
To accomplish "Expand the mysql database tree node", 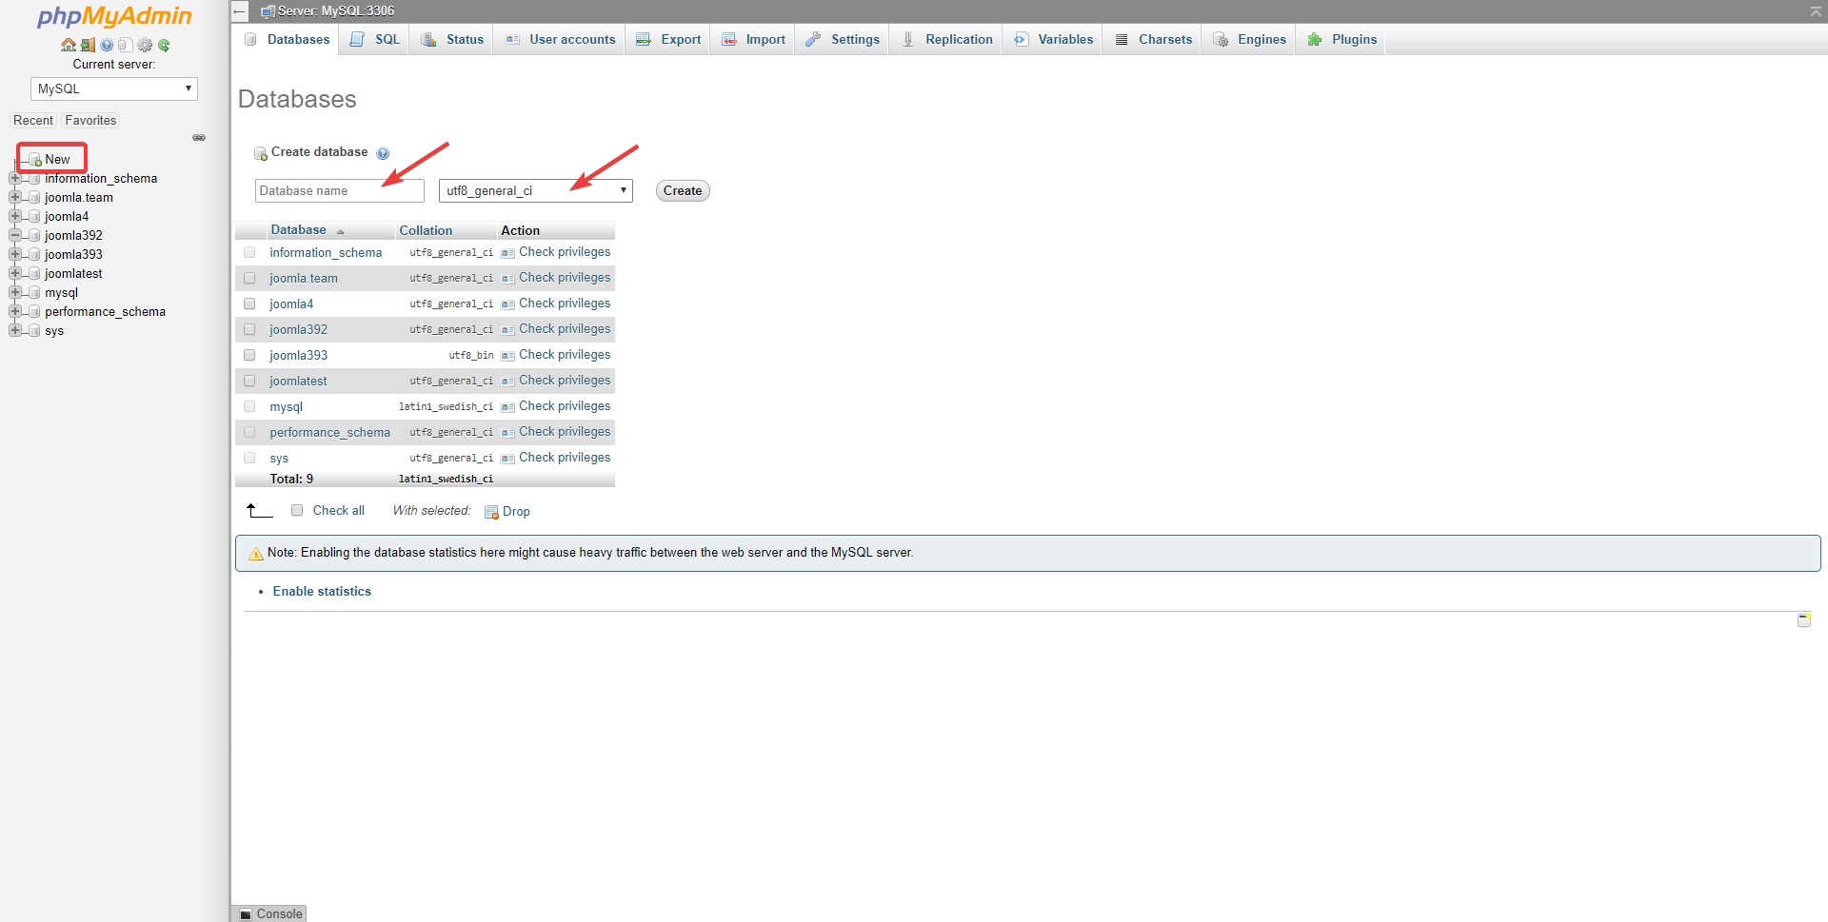I will coord(14,292).
